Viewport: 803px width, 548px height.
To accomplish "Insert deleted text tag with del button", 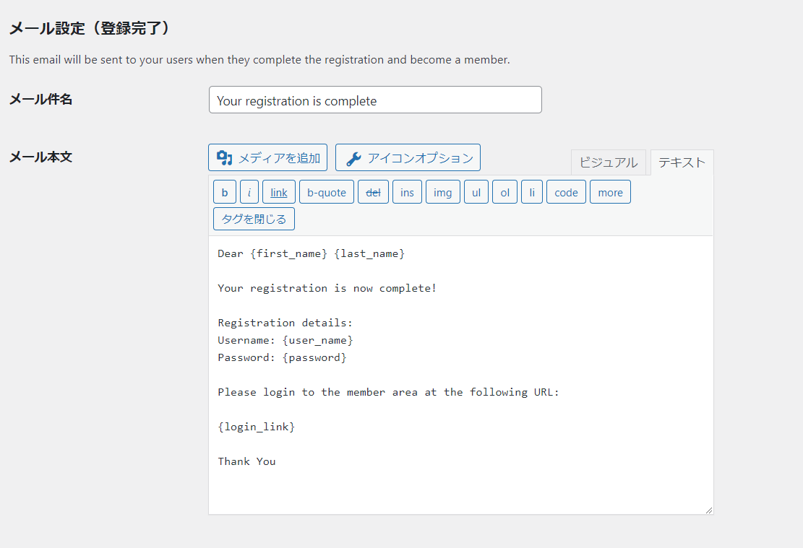I will point(374,192).
